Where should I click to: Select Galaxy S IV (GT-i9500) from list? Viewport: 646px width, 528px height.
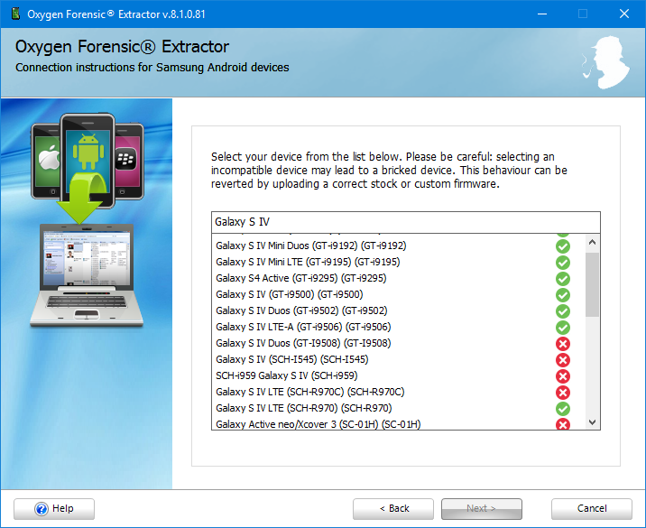point(289,294)
